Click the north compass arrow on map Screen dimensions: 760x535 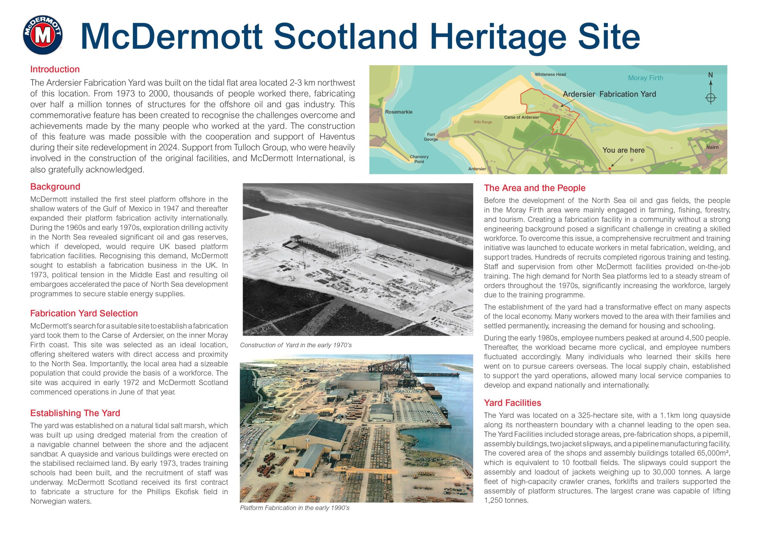pyautogui.click(x=711, y=89)
